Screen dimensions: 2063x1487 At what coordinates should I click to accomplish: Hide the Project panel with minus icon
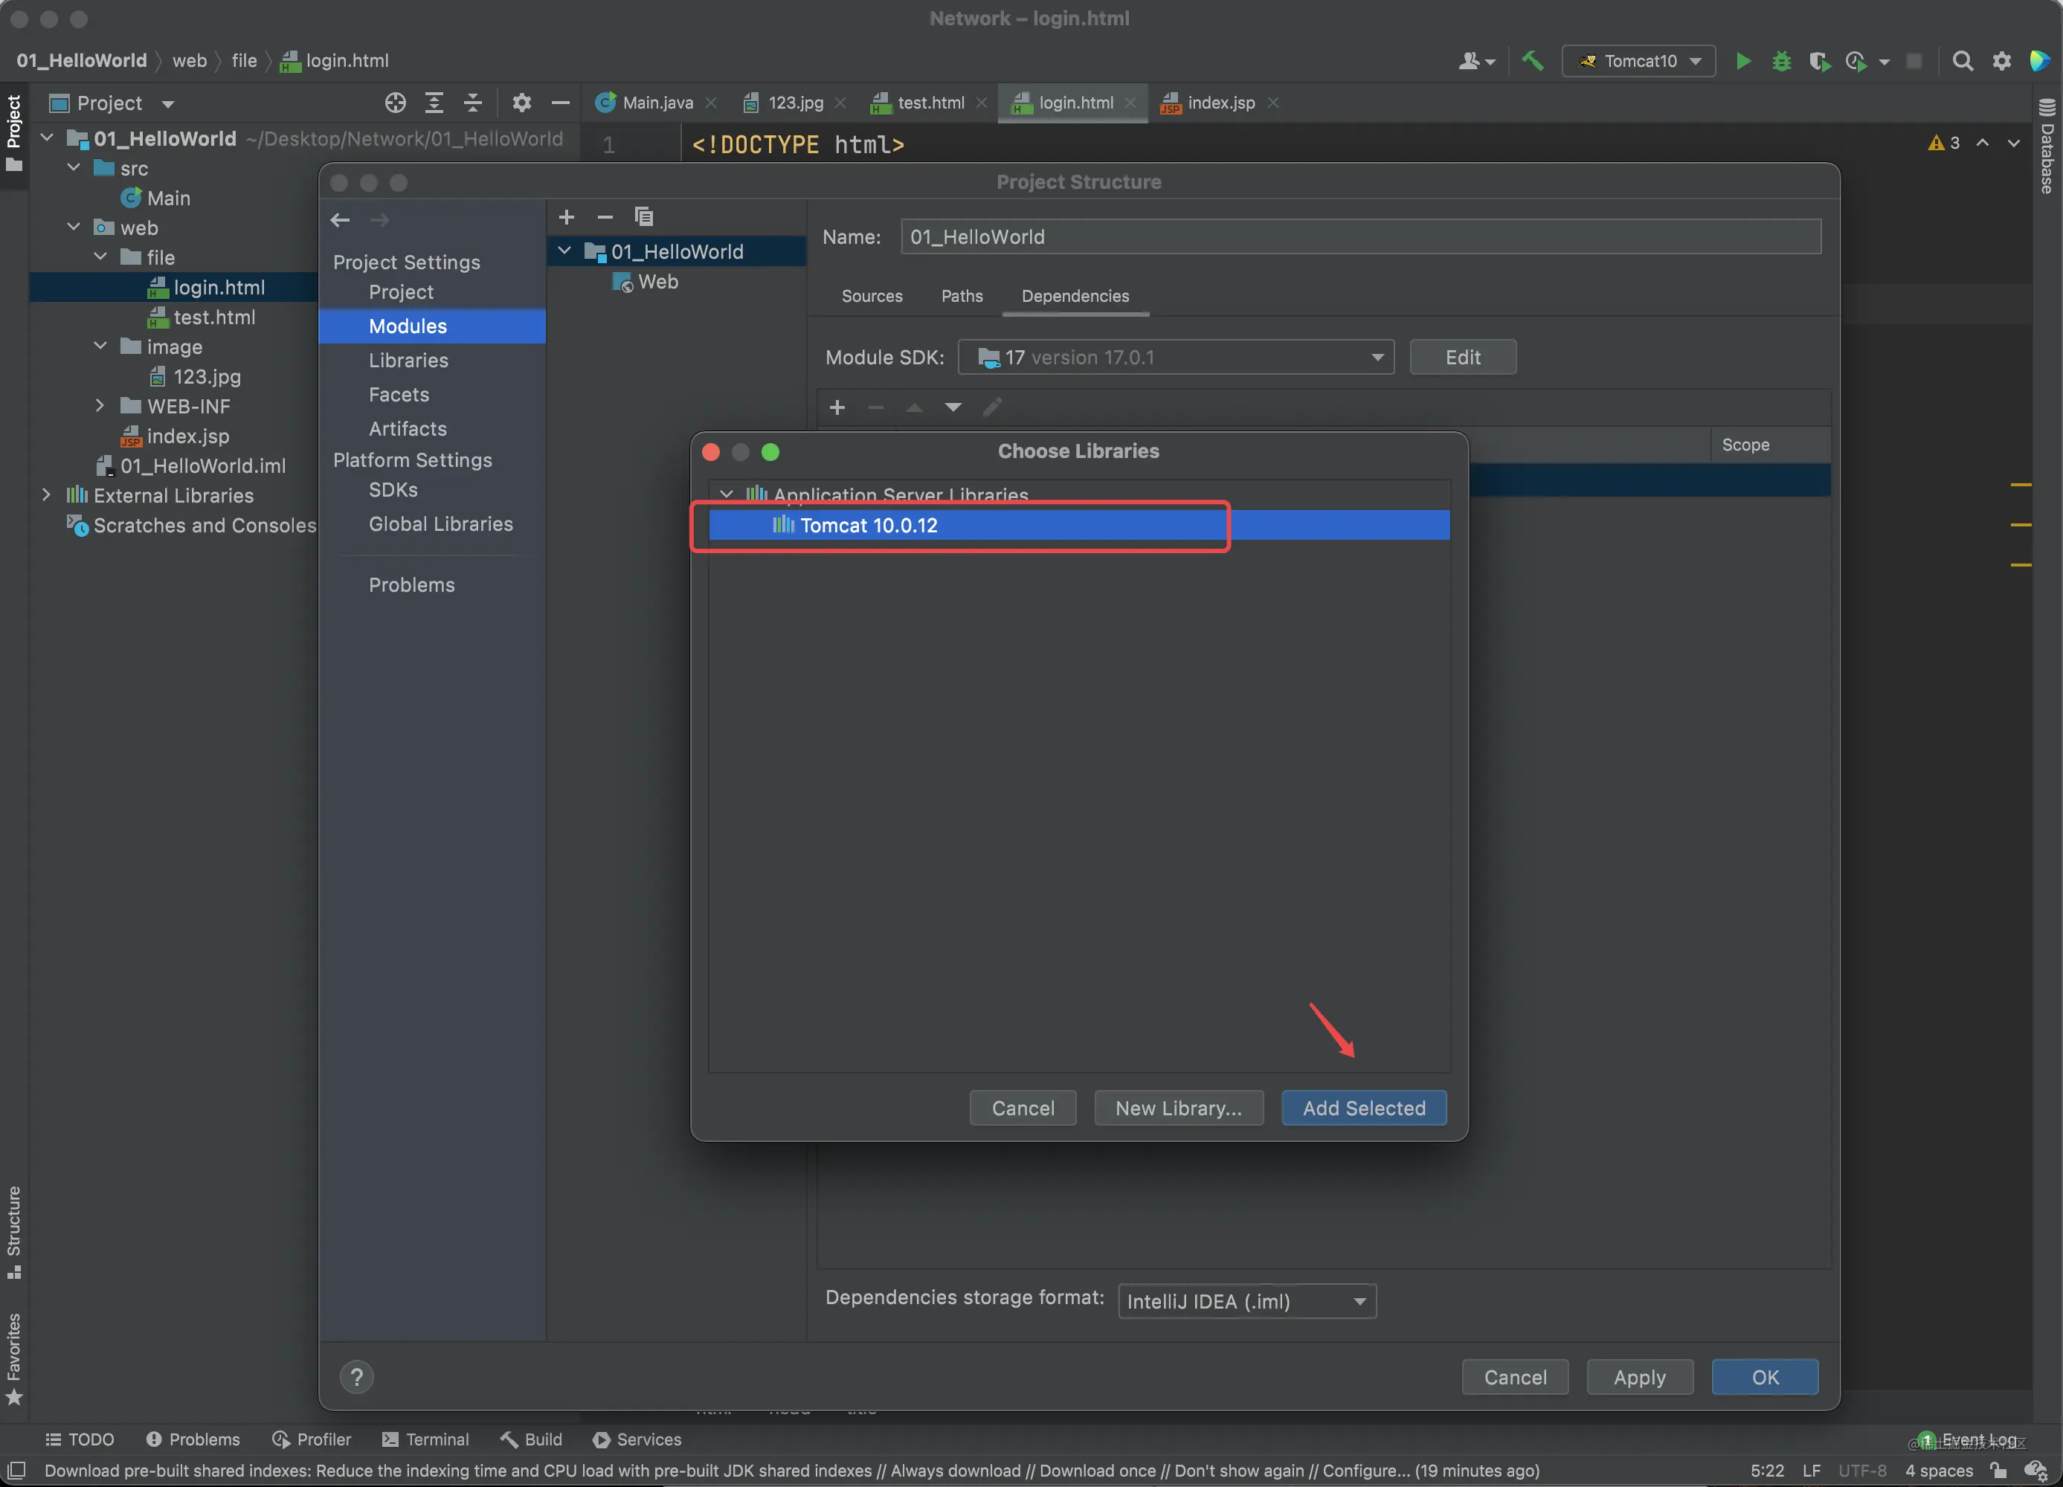coord(560,103)
